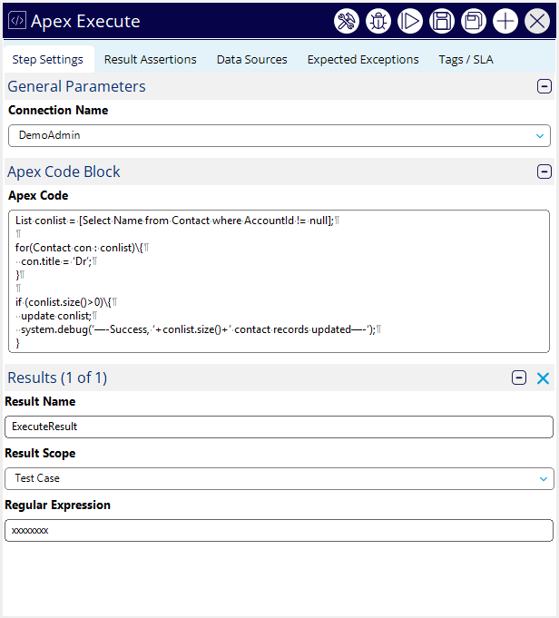The image size is (559, 618).
Task: Click the bug debug icon
Action: pyautogui.click(x=378, y=22)
